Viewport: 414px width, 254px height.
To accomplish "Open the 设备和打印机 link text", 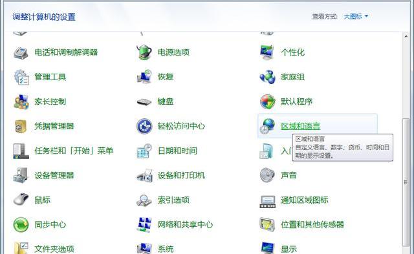I will click(x=181, y=175).
